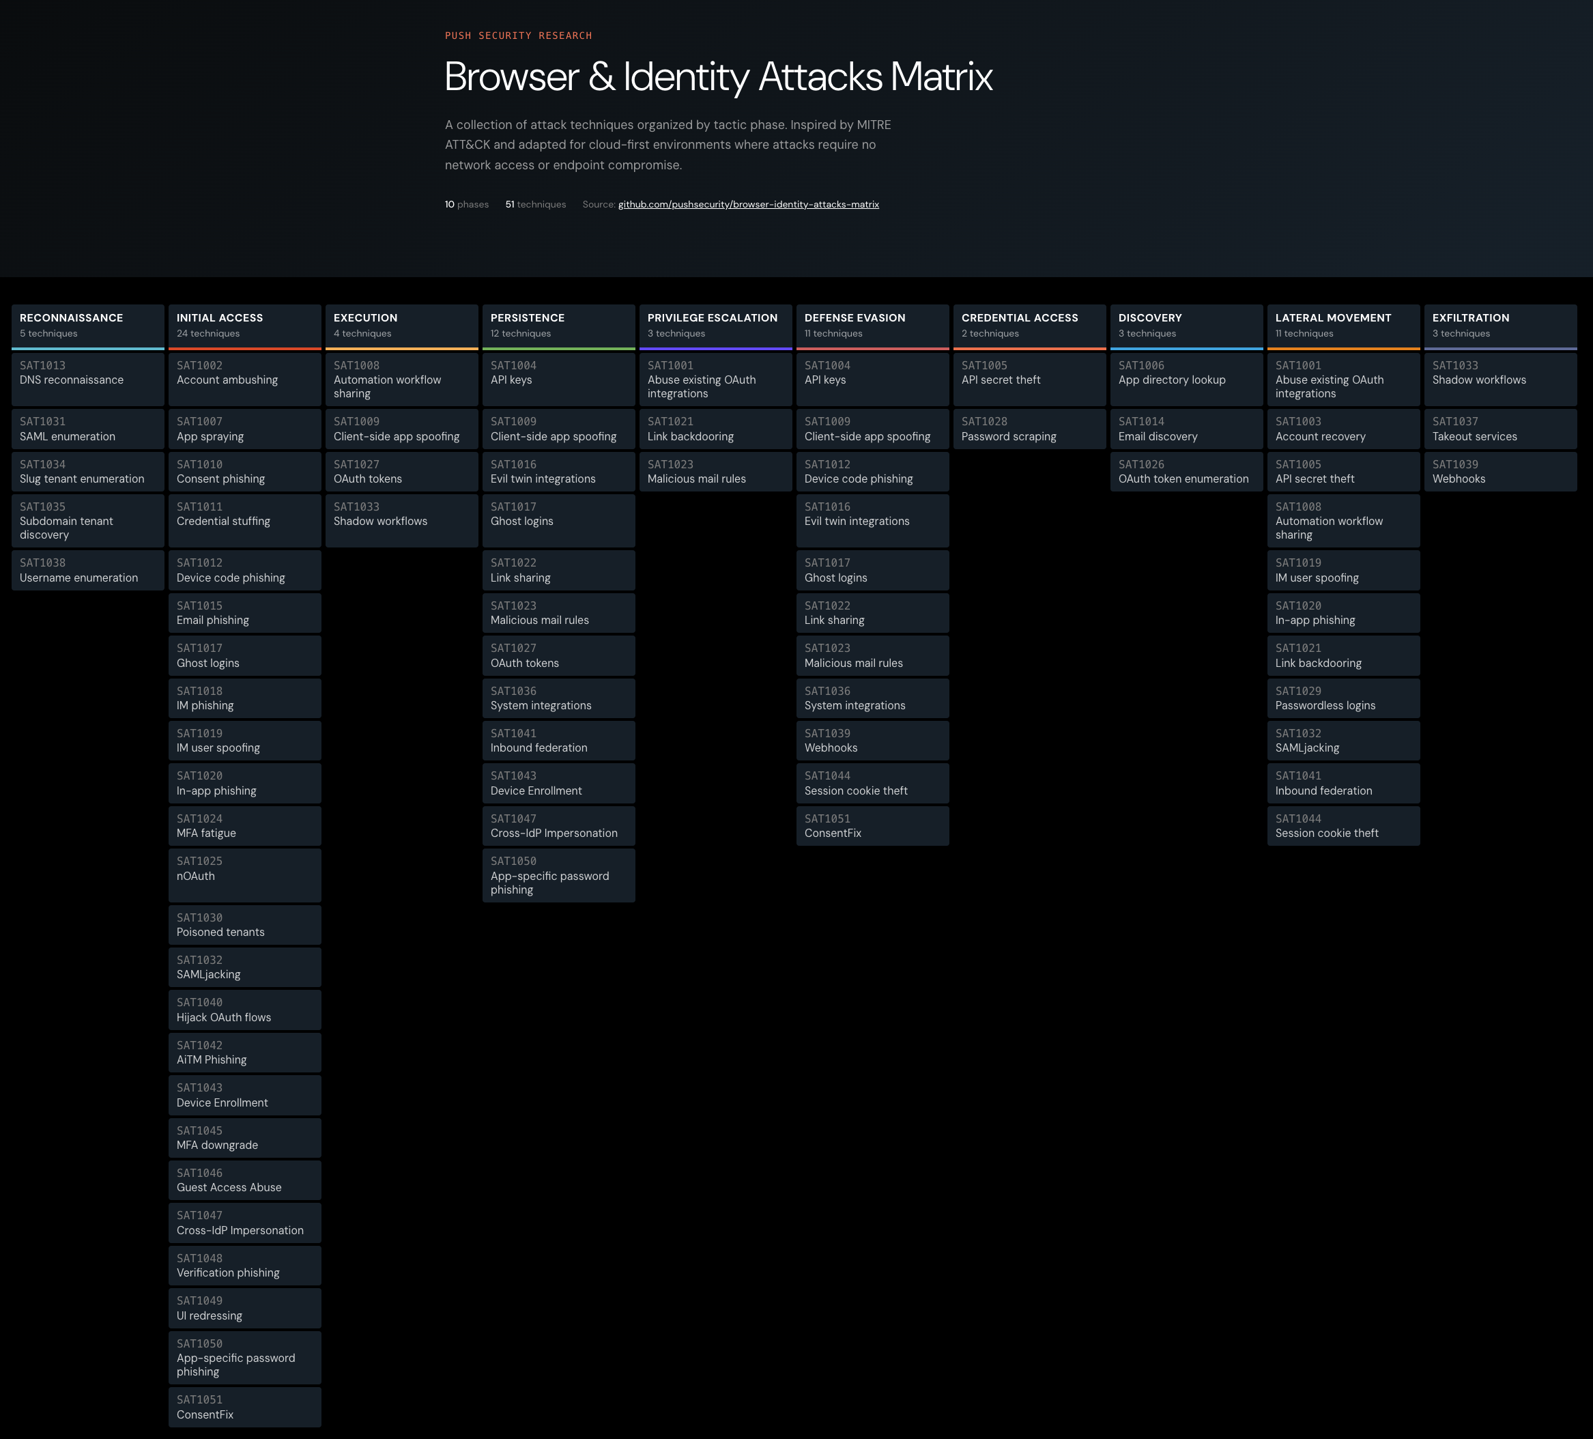Select SAT1010 Consent phishing card
1593x1439 pixels.
(x=245, y=472)
